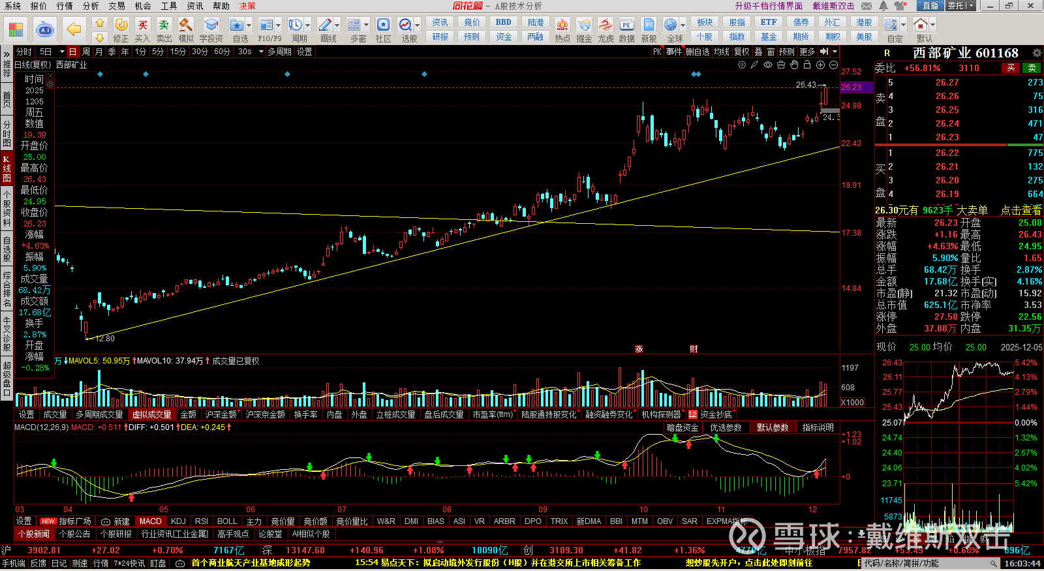Open the 分析 menu
The width and height of the screenshot is (1044, 571).
pos(91,6)
